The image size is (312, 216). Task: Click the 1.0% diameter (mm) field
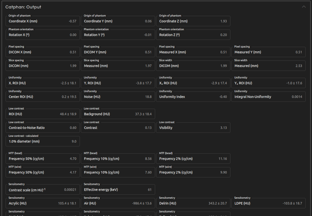tap(43, 141)
